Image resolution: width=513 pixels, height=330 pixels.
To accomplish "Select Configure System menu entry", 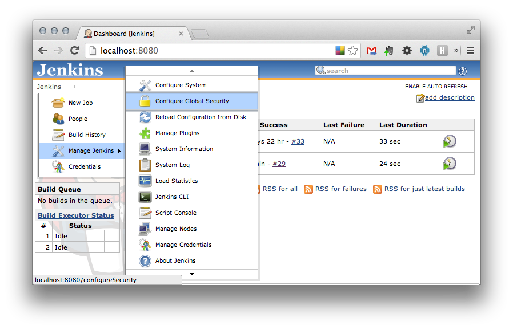I will (192, 85).
